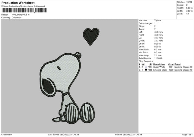Click the Total Bobbin value 112.60ft
194x137 pixels.
tap(158, 58)
